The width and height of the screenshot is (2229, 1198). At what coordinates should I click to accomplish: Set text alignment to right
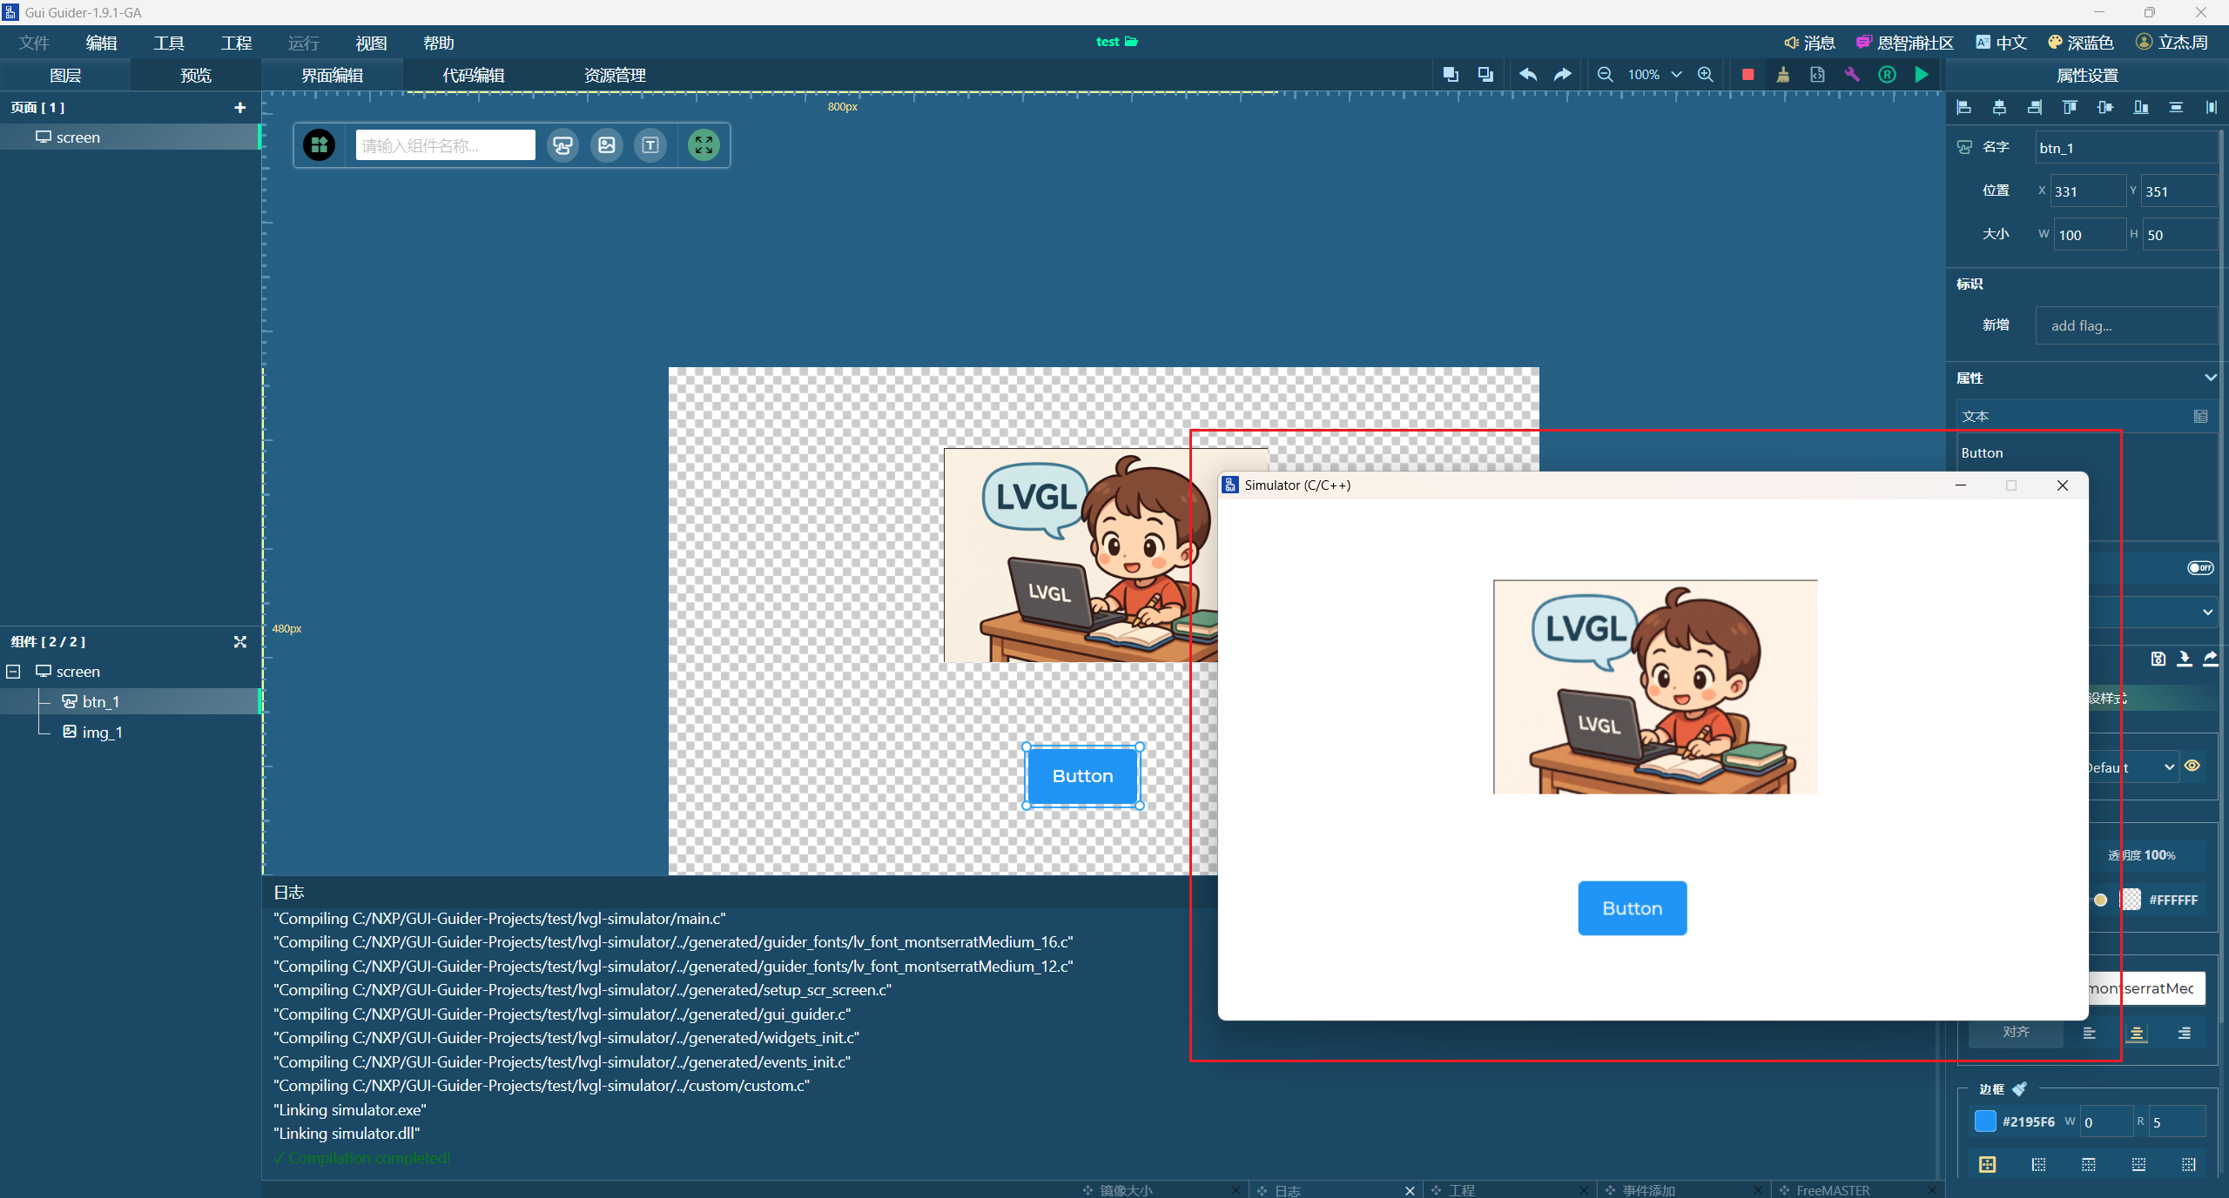2185,1034
